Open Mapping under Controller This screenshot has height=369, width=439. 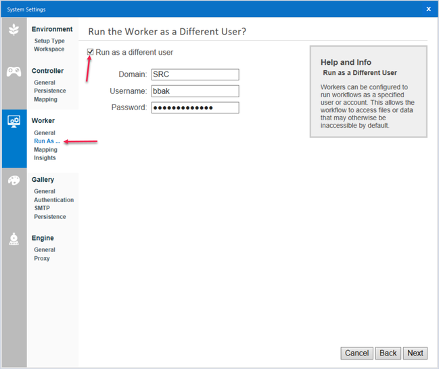[45, 99]
